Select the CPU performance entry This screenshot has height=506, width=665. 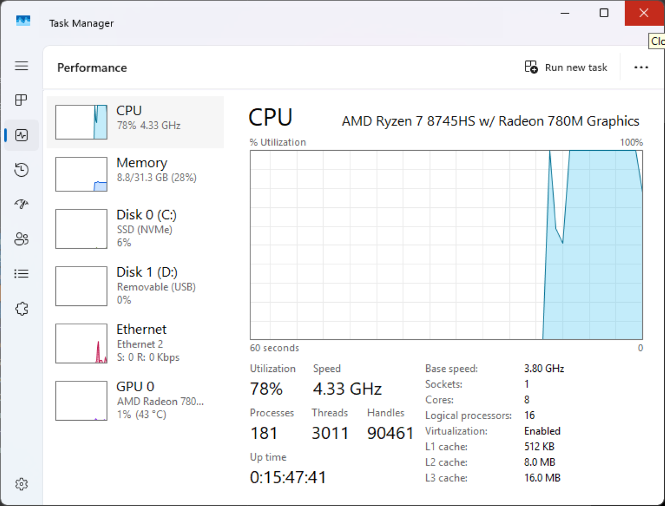[135, 122]
